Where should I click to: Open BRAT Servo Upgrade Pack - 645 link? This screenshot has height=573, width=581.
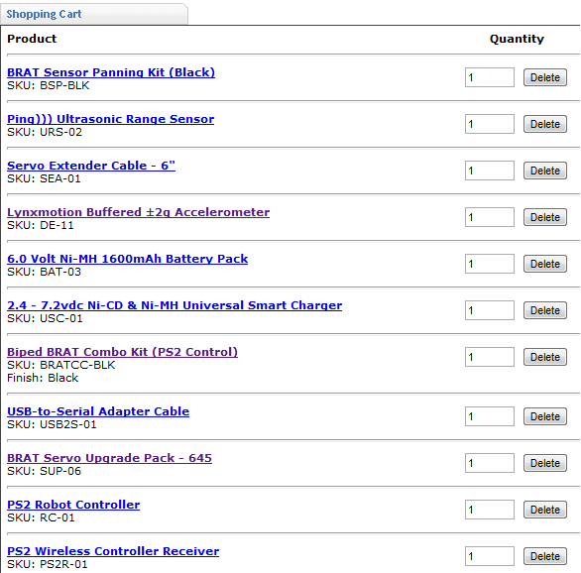tap(109, 458)
